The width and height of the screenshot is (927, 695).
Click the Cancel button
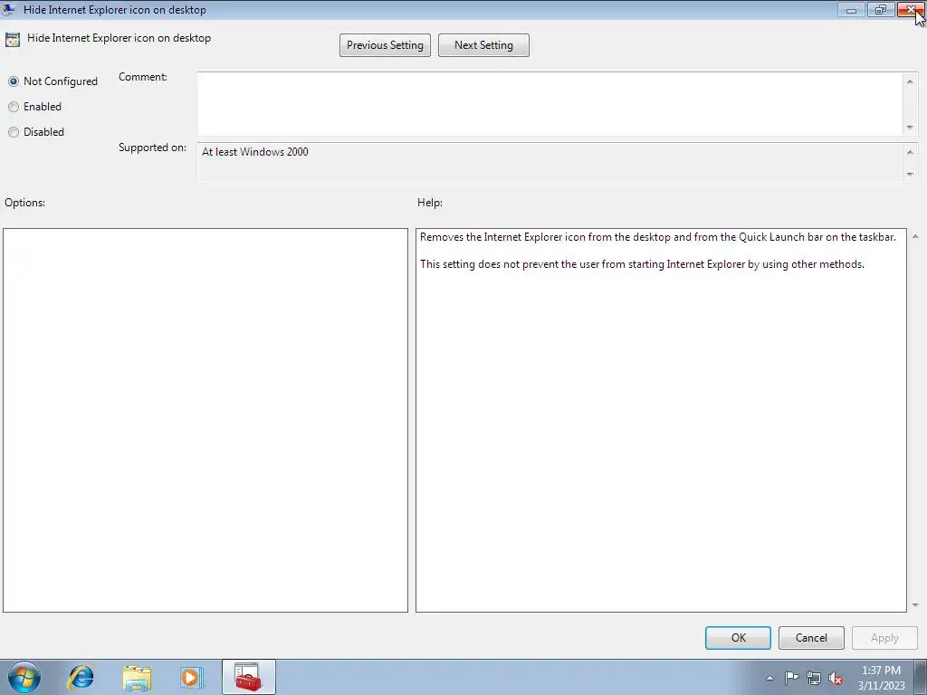(x=811, y=638)
